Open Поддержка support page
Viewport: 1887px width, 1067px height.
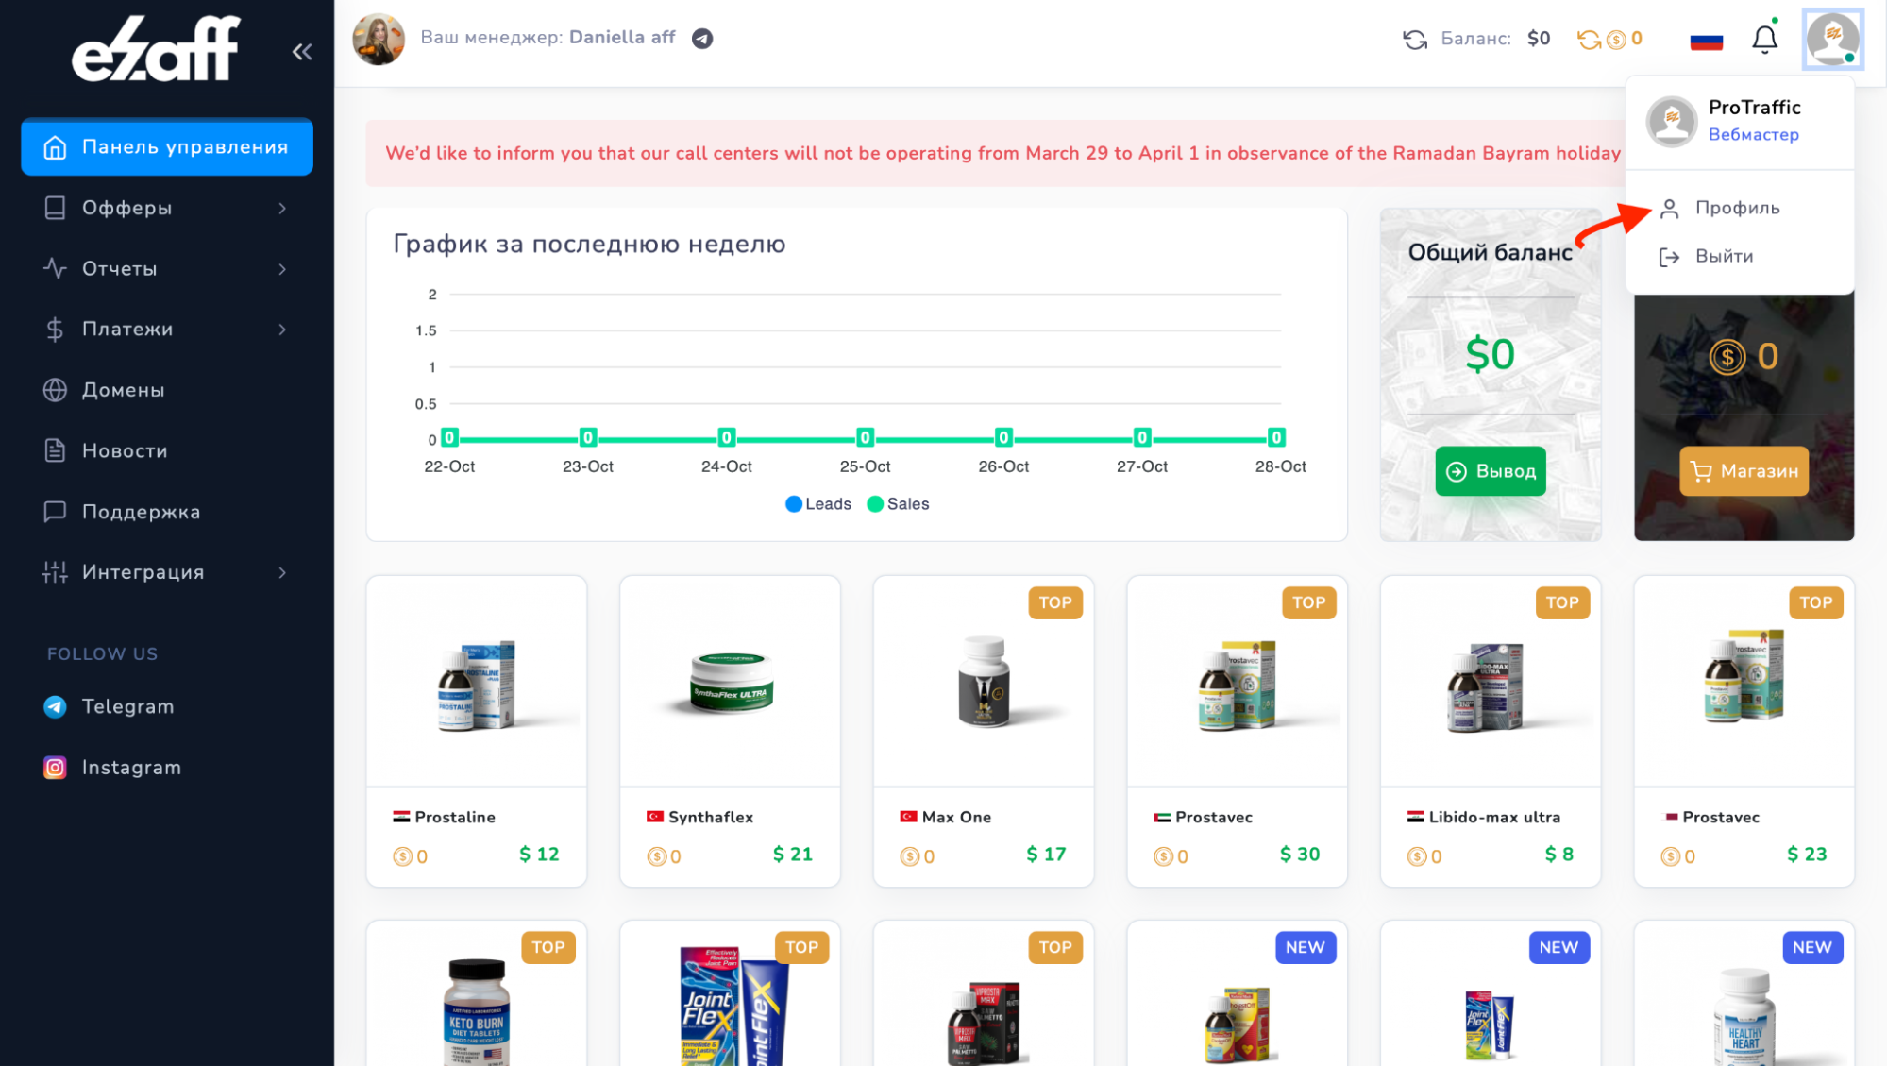pyautogui.click(x=167, y=512)
